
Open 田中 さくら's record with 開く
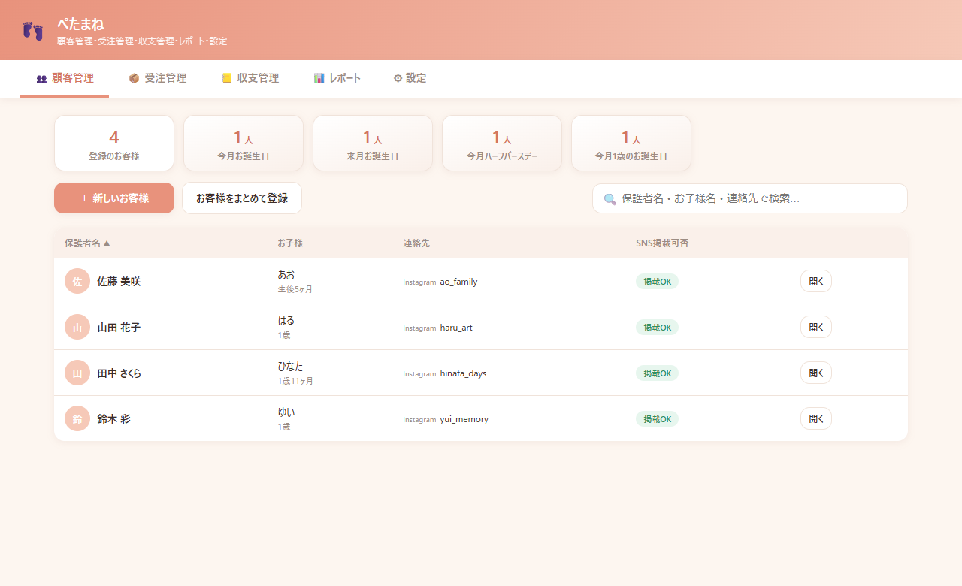tap(816, 373)
